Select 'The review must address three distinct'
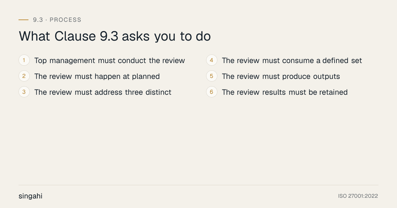The width and height of the screenshot is (397, 208). (x=103, y=92)
